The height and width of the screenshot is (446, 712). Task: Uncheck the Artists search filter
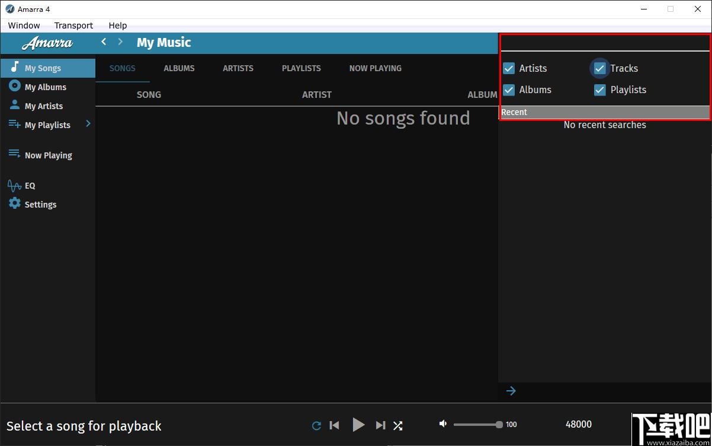click(x=509, y=68)
